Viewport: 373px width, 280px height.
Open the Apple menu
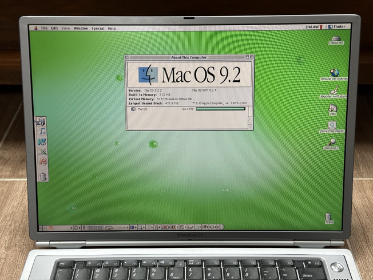pos(35,28)
